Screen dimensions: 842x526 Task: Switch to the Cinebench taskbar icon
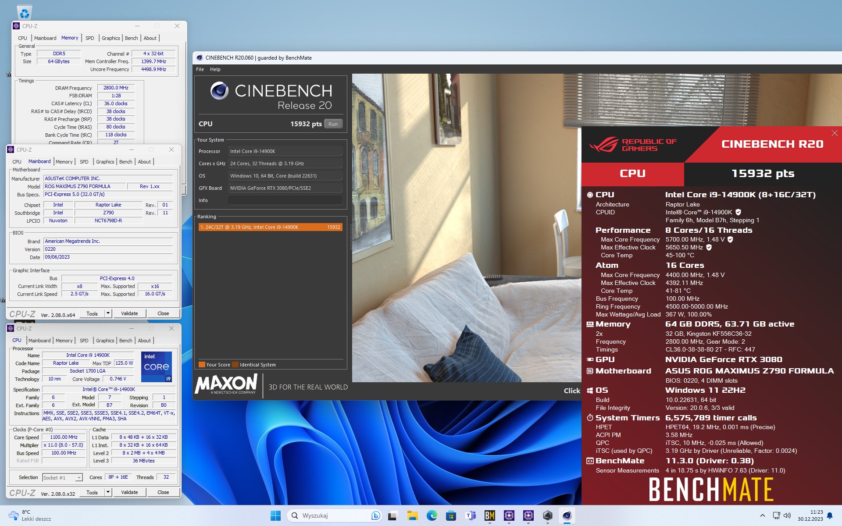point(567,515)
